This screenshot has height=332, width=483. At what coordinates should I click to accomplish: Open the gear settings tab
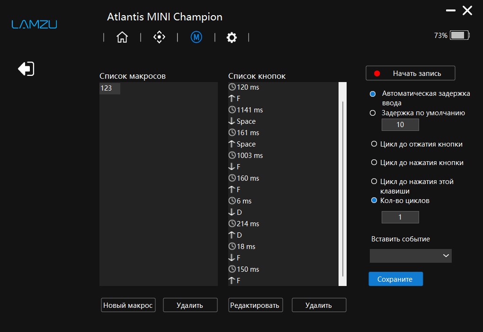(x=232, y=37)
